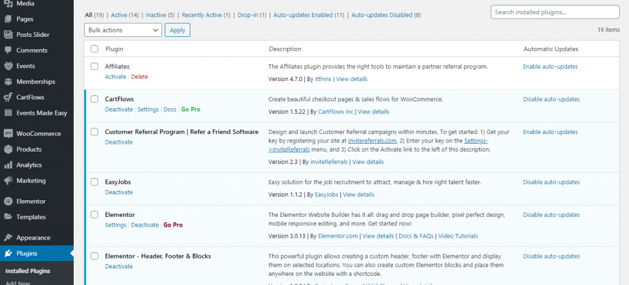Focus the Search installed plugins field
The image size is (629, 285).
(555, 12)
